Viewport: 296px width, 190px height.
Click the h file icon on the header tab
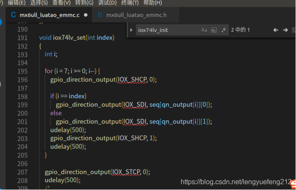[100, 15]
